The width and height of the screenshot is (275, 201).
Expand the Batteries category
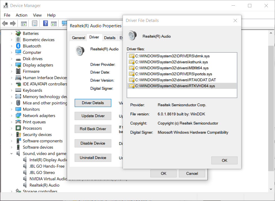12,33
